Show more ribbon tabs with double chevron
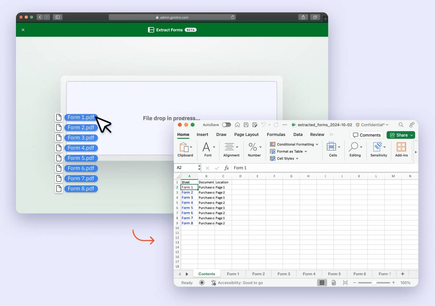The height and width of the screenshot is (306, 435). pyautogui.click(x=331, y=135)
